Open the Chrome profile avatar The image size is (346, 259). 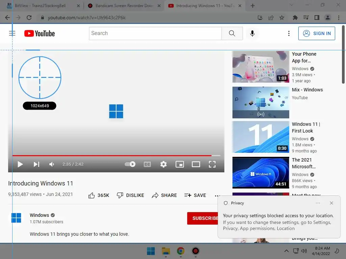(328, 18)
